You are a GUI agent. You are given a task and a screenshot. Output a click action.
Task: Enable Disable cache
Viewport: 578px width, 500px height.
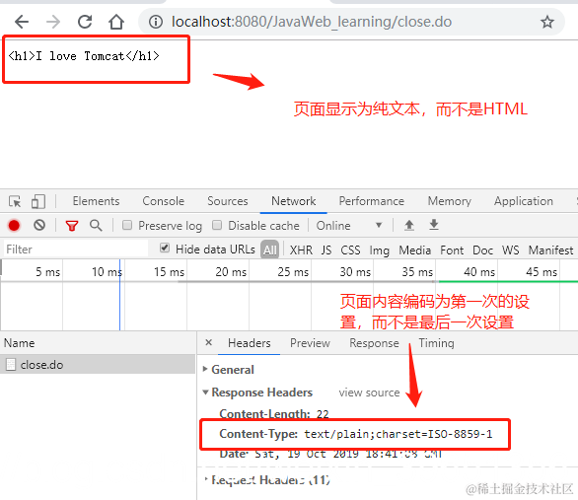coord(217,225)
